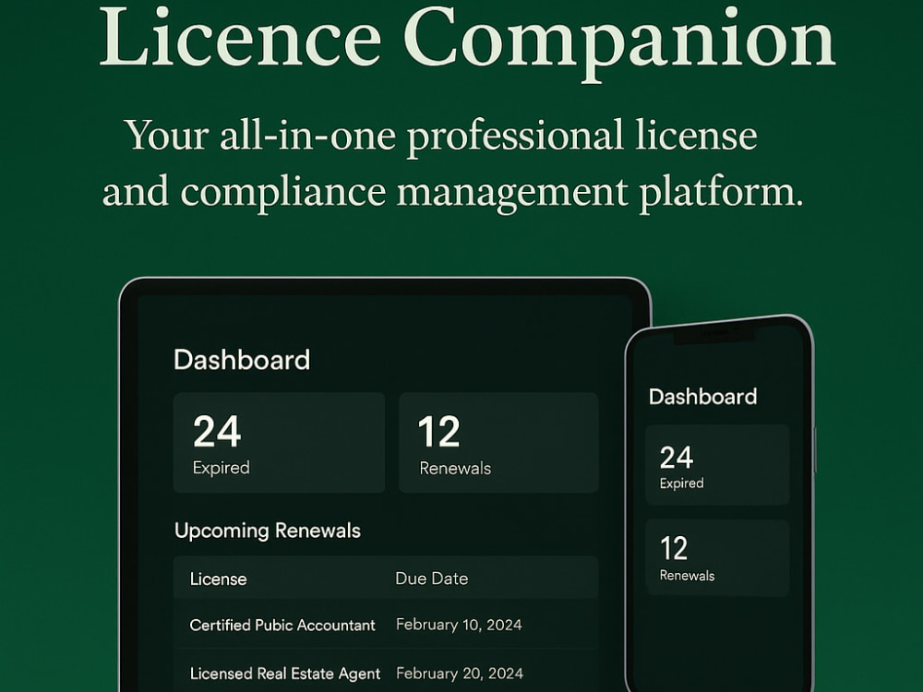Tap the phone's 12 Renewals card
Viewport: 923px width, 692px height.
coord(717,558)
